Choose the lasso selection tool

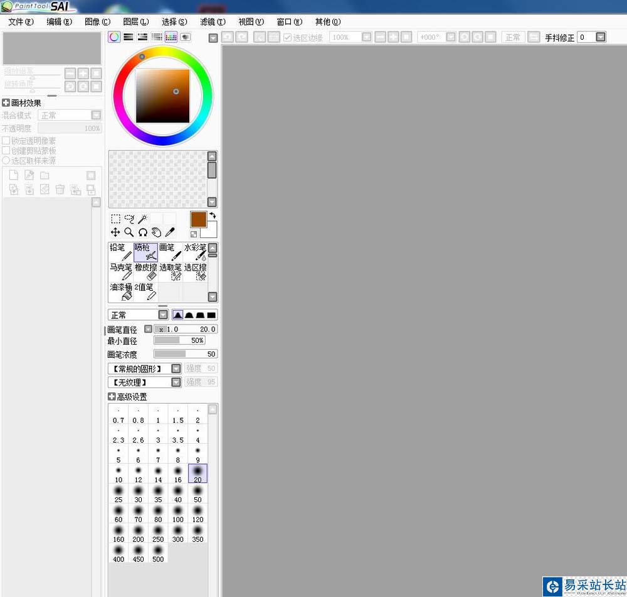(129, 218)
